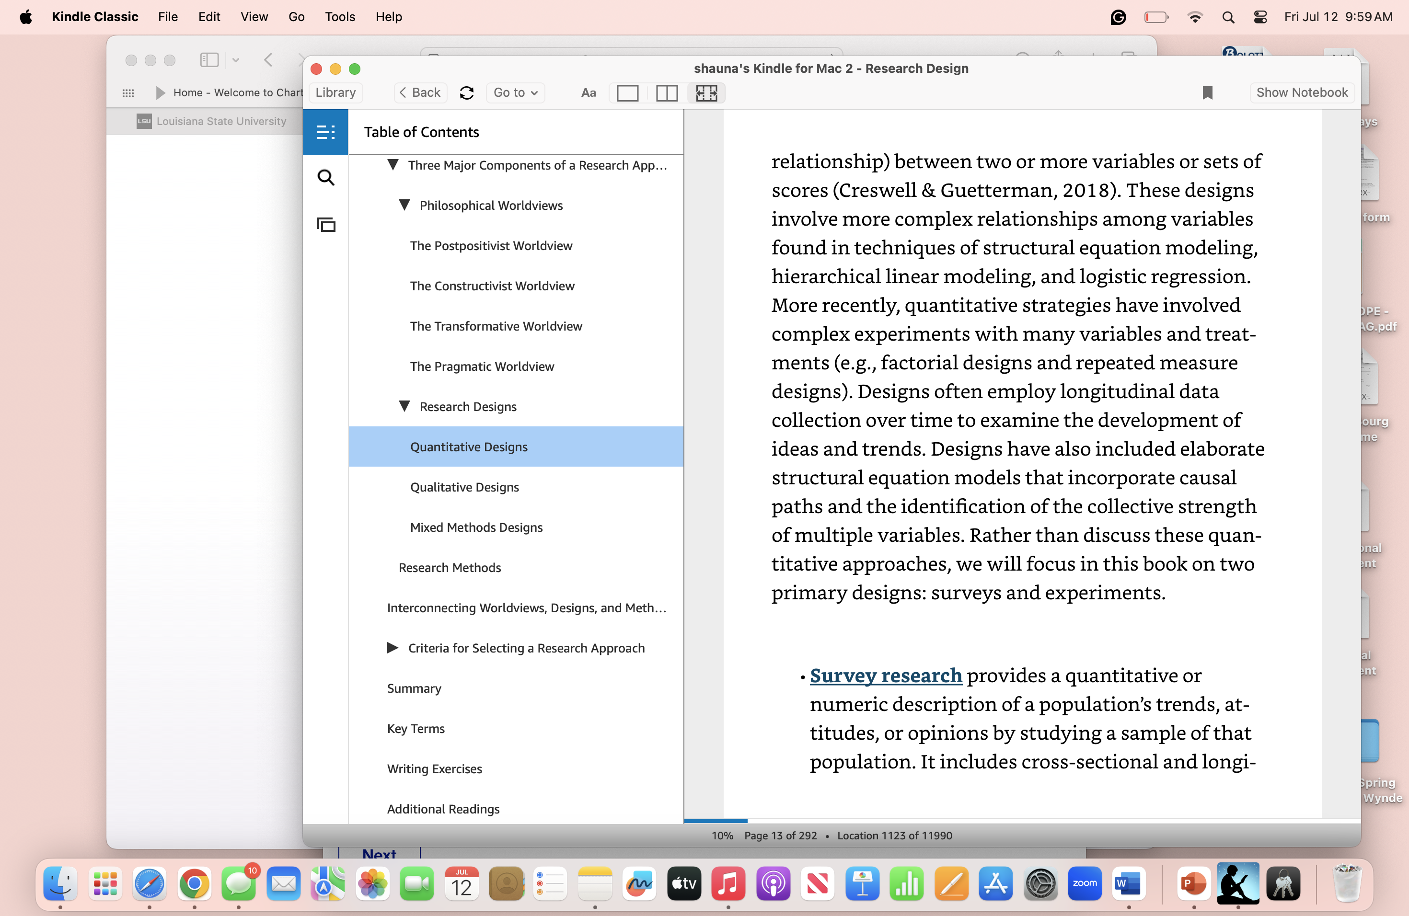Click the Wi-Fi status icon

(x=1195, y=17)
